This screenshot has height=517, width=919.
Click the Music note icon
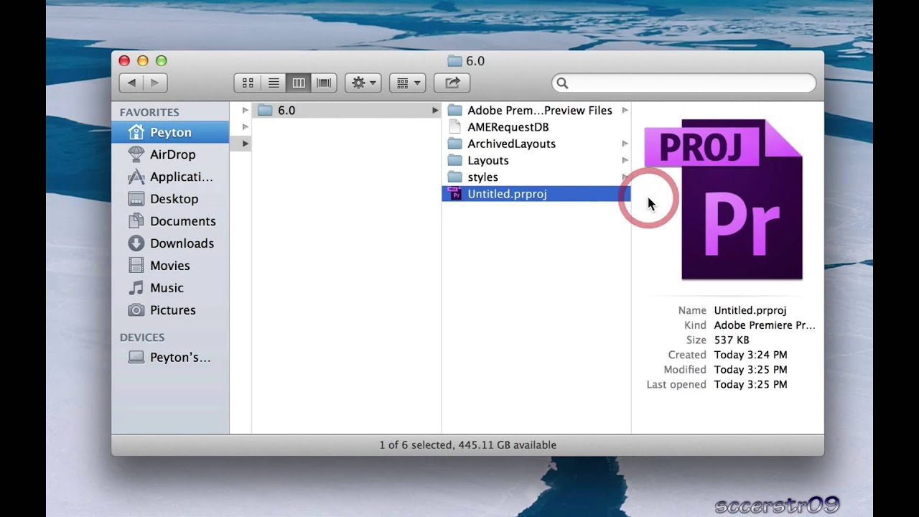coord(136,288)
